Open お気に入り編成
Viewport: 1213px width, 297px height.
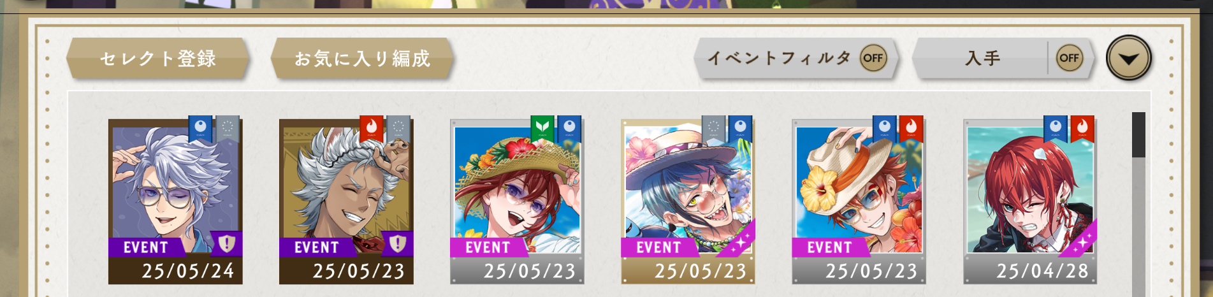tap(362, 58)
